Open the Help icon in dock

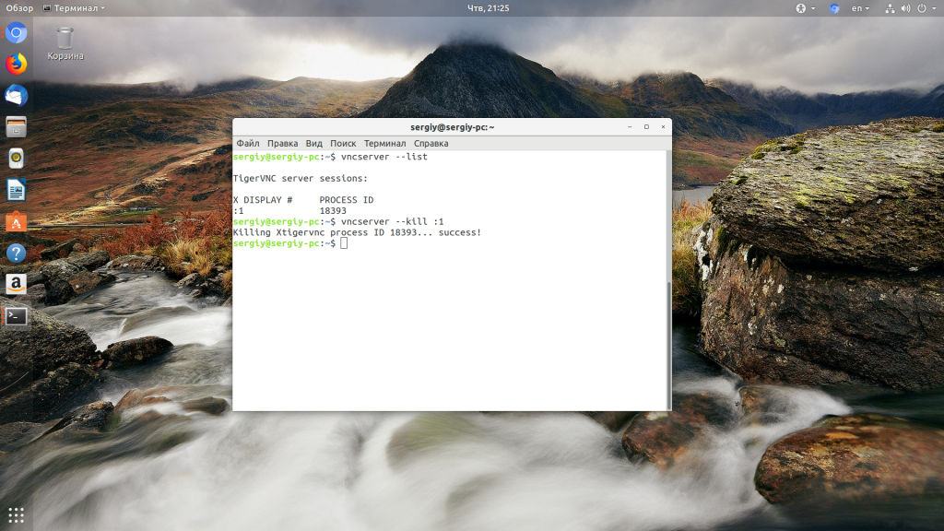pyautogui.click(x=16, y=254)
